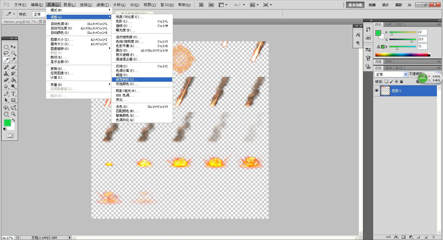Open the 滤镜(T) filter menu
Viewport: 443px width, 240px height.
pyautogui.click(x=102, y=5)
